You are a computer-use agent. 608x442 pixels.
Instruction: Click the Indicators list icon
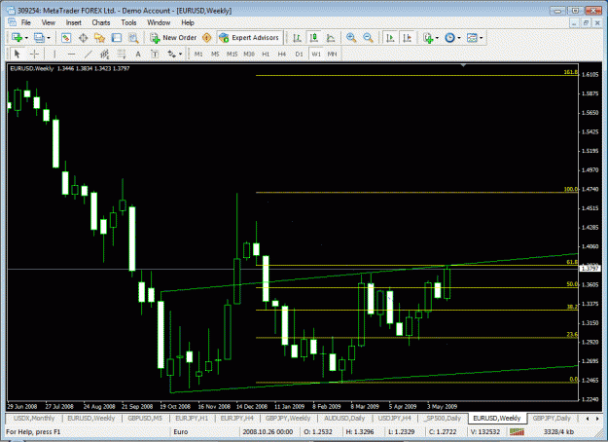(428, 38)
